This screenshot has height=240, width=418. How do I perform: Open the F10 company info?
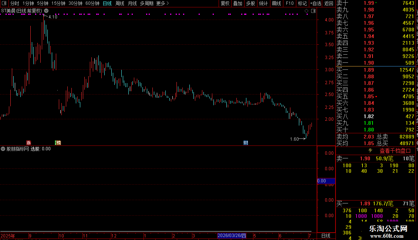coord(290,3)
